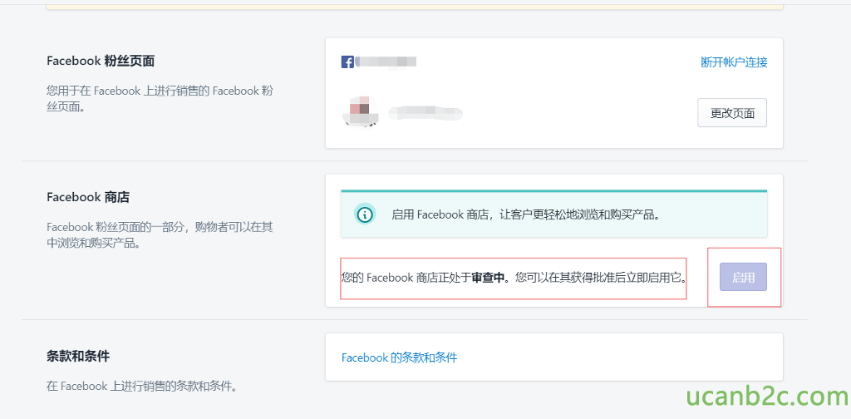
Task: Click the blurred account name beside Facebook logo
Action: (x=386, y=62)
